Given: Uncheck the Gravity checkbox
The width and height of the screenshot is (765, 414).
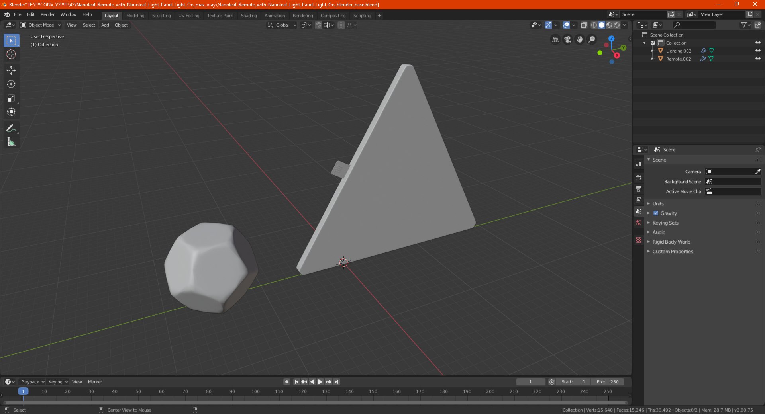Looking at the screenshot, I should (x=656, y=213).
